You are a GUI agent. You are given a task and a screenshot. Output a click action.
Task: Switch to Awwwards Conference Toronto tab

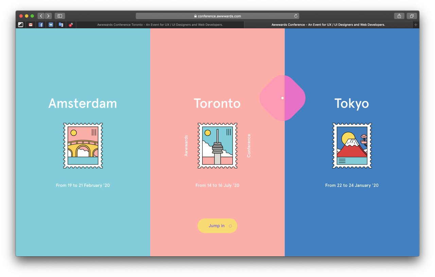coord(160,25)
